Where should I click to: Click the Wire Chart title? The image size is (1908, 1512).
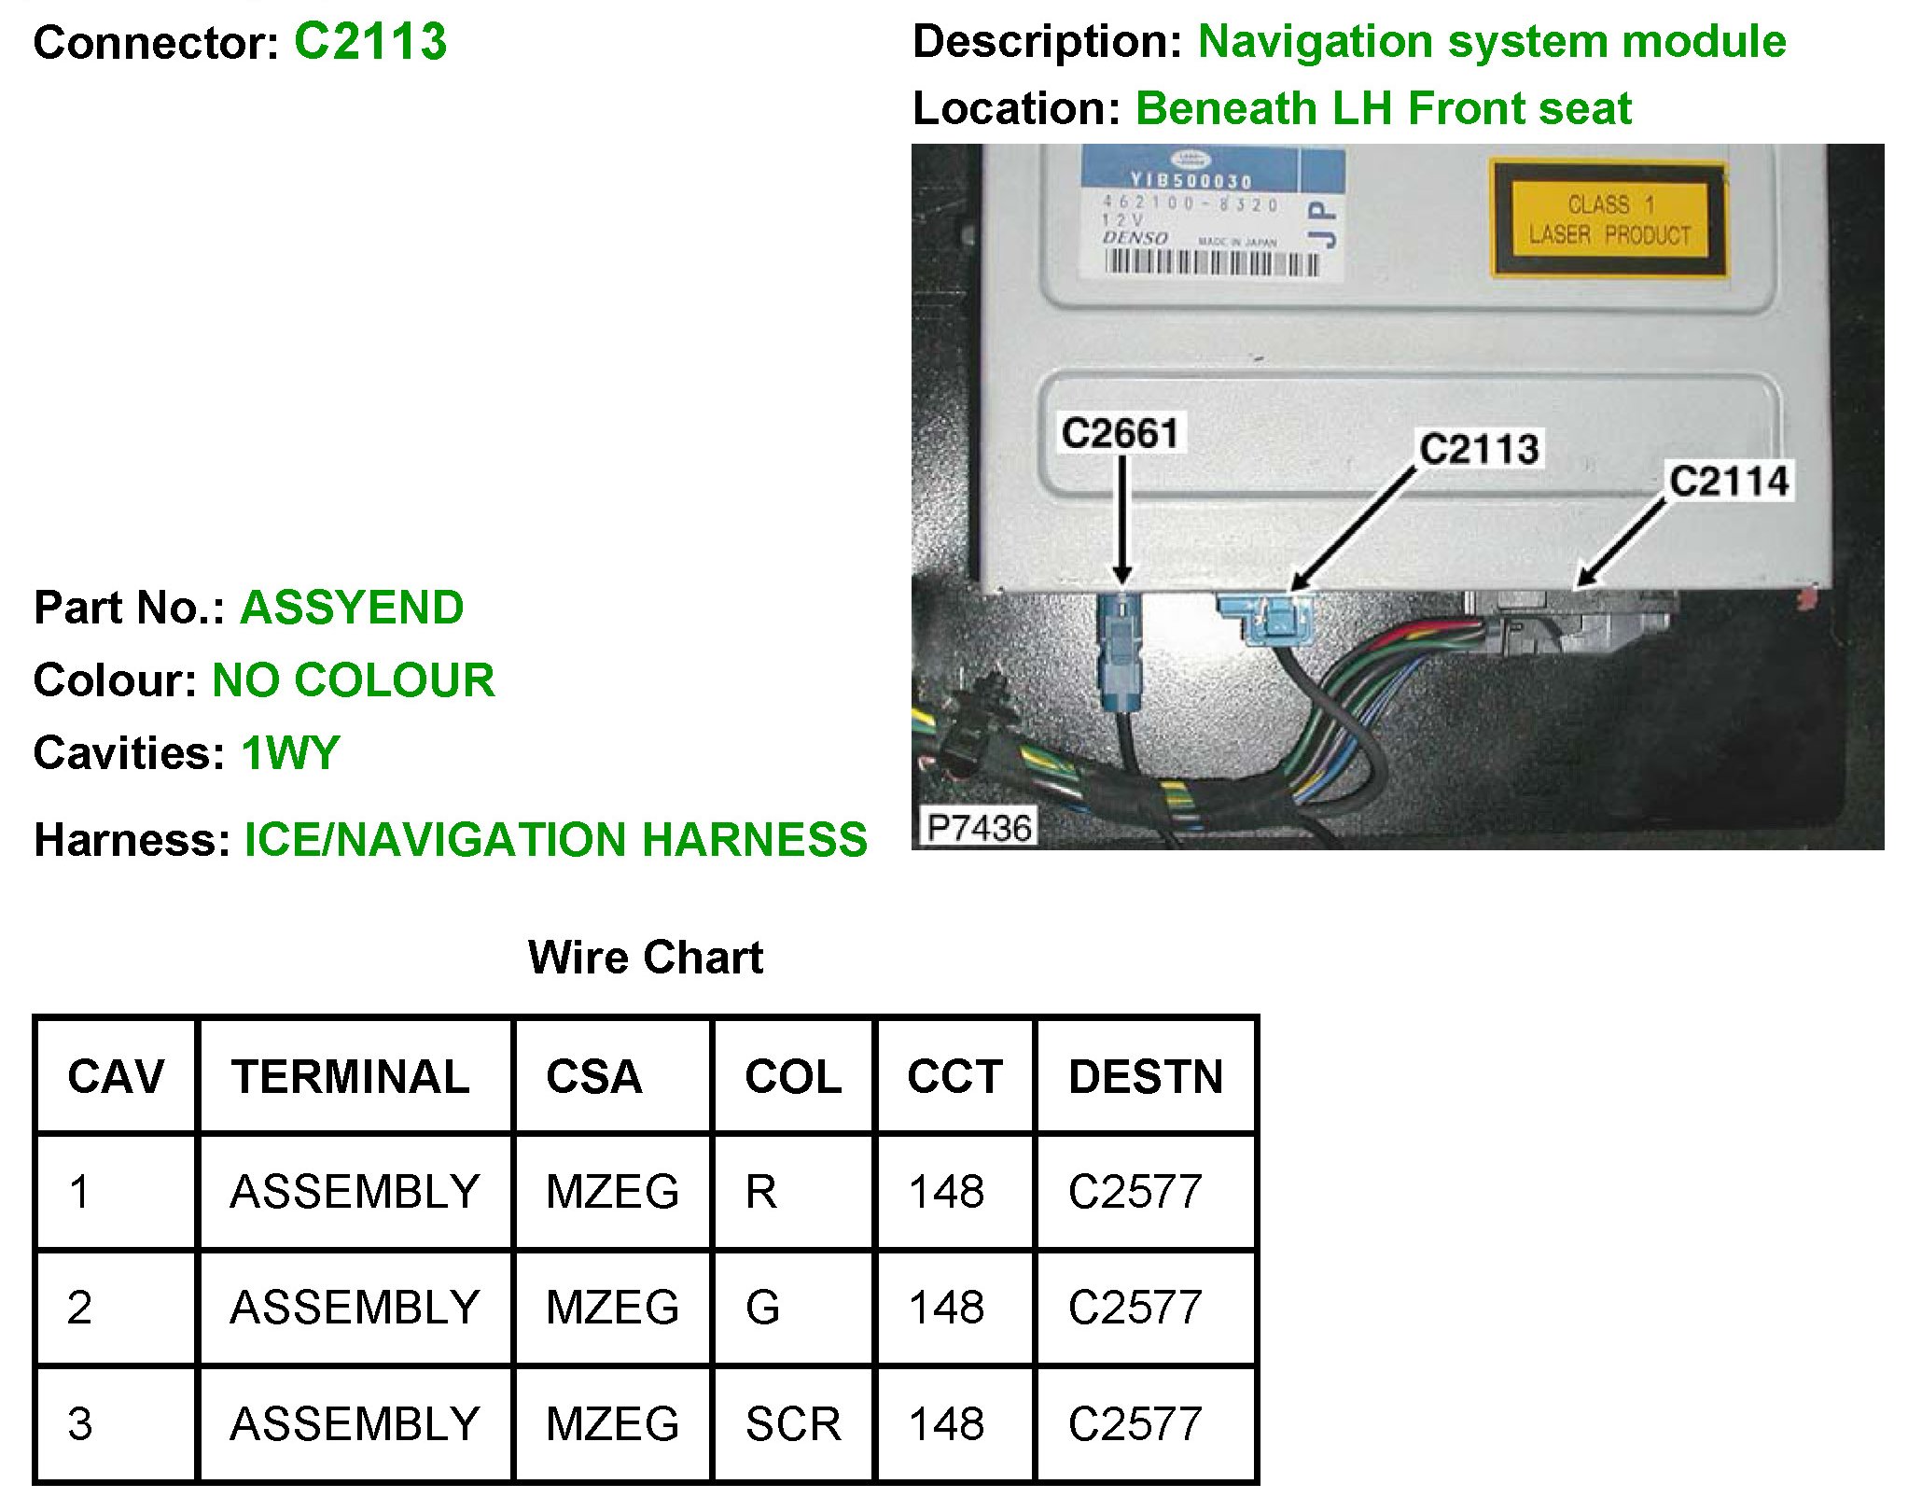click(x=645, y=958)
